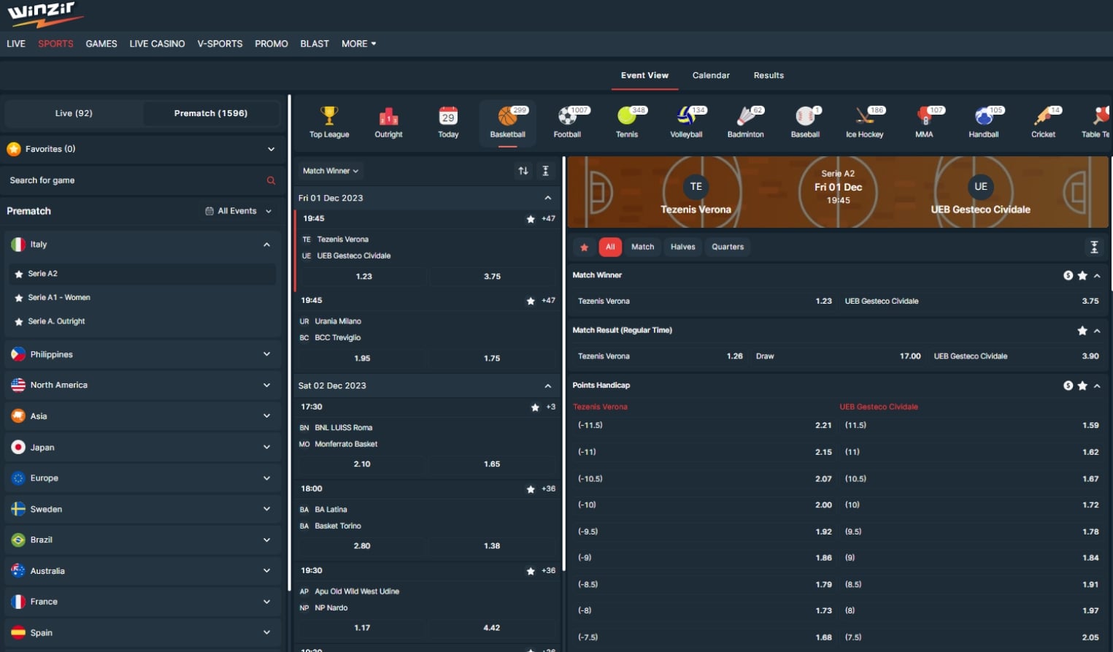Screen dimensions: 1113x652
Task: Click collapse-all markets icon beside Quarters
Action: click(1094, 247)
